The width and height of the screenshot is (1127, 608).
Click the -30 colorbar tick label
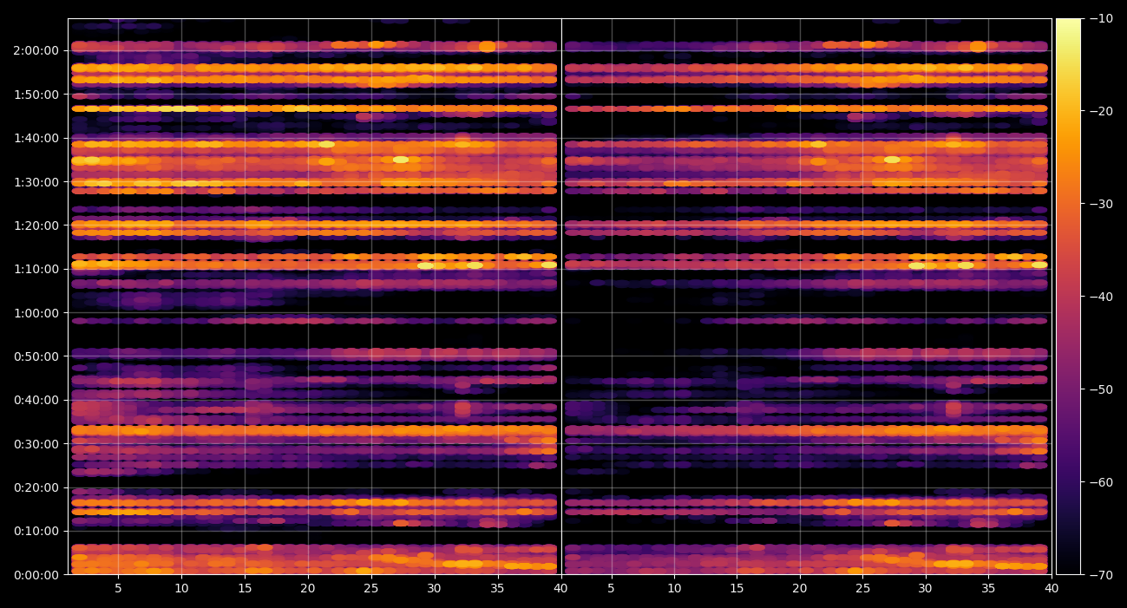coord(1102,204)
